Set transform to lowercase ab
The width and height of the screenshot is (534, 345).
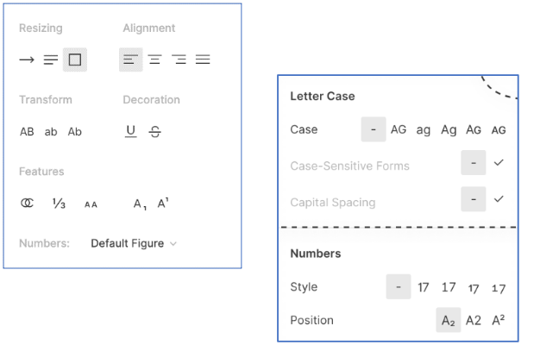click(51, 132)
